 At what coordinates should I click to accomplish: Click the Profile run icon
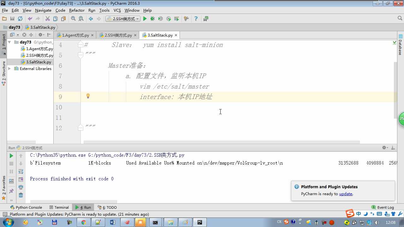pos(169,19)
